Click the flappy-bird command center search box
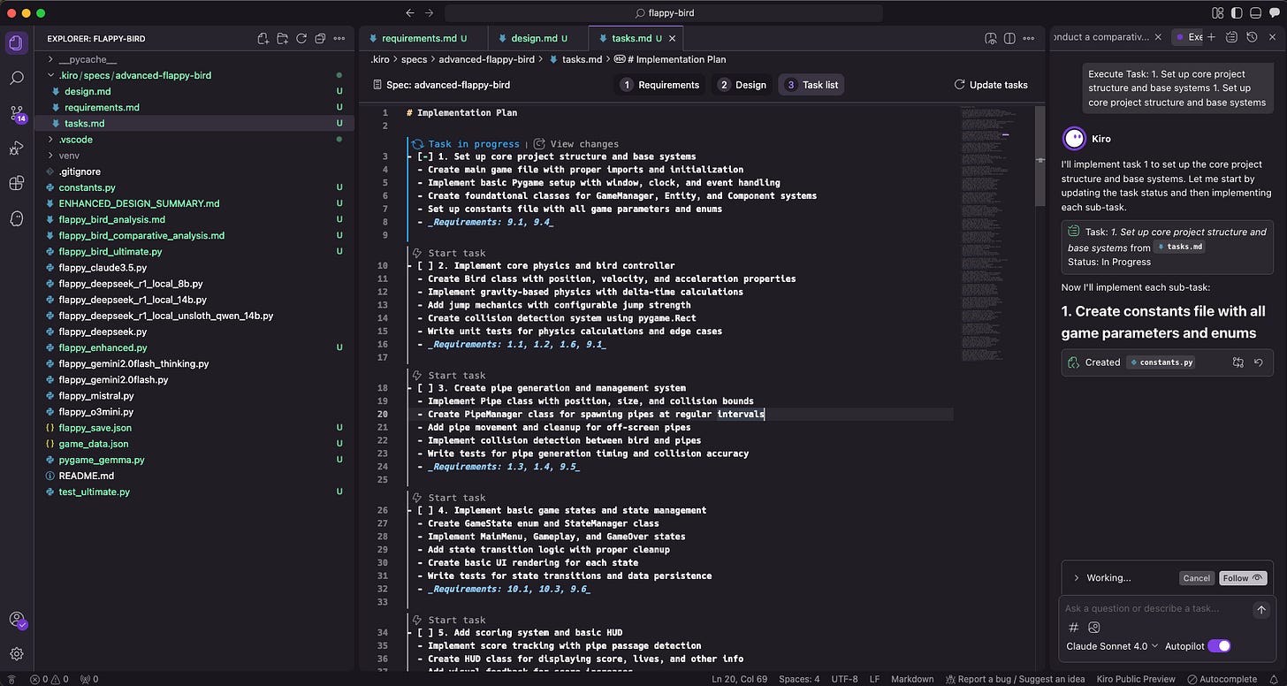Viewport: 1287px width, 686px height. pyautogui.click(x=664, y=13)
